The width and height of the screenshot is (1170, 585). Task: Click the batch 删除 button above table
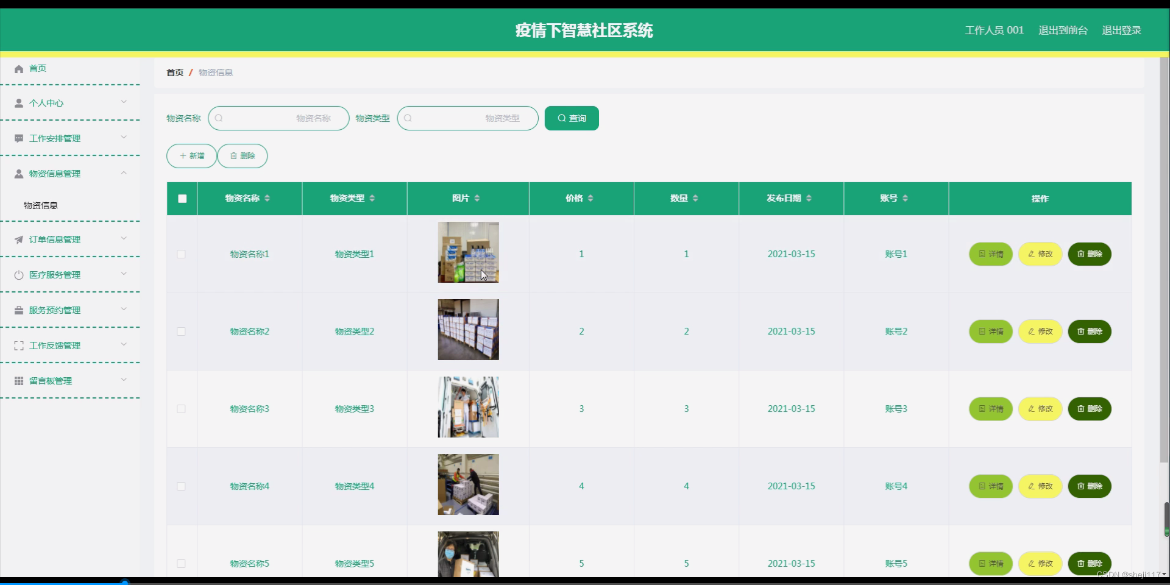point(243,156)
